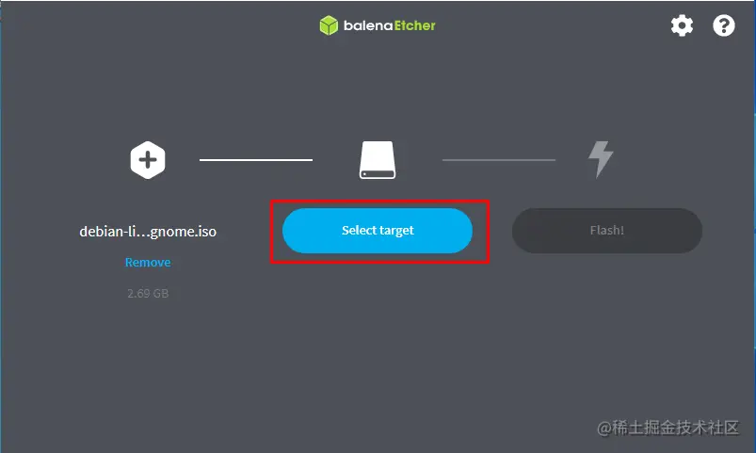Click the green balena cube logo

pyautogui.click(x=329, y=25)
